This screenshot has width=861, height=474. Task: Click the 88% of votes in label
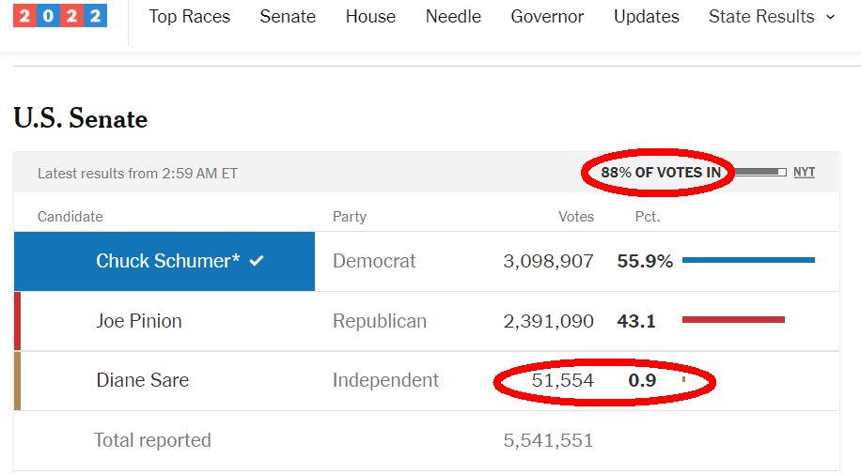pyautogui.click(x=661, y=173)
